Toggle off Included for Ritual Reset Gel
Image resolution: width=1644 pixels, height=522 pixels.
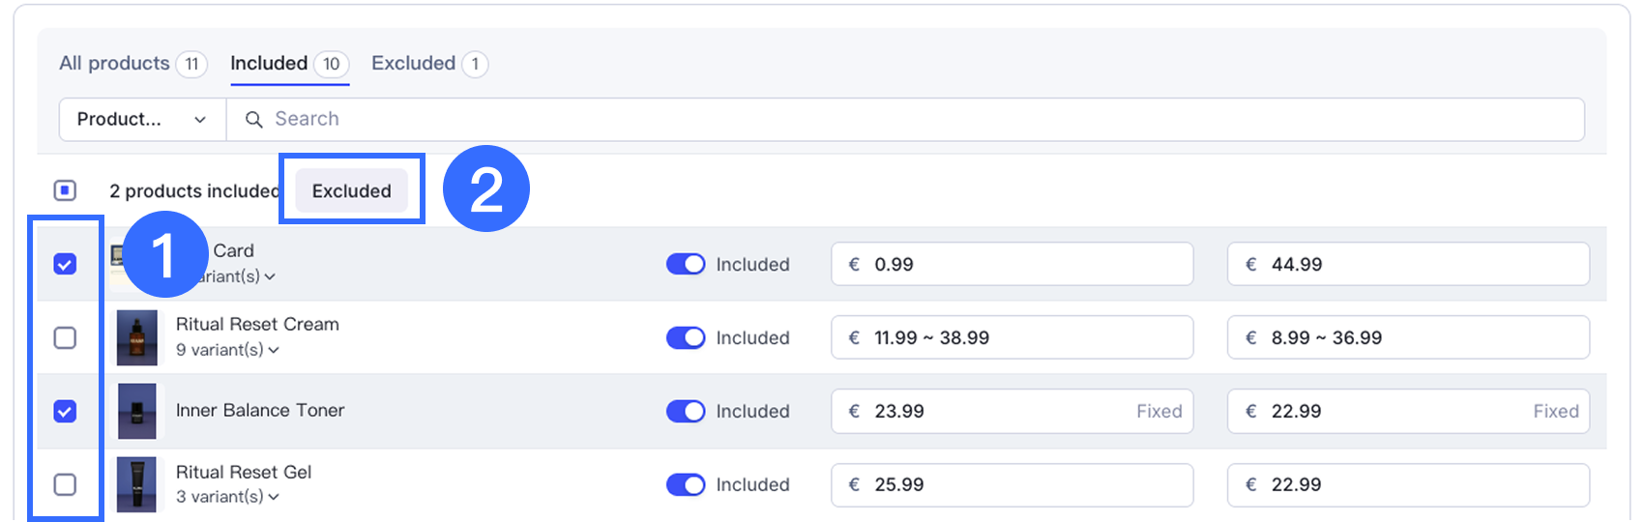click(686, 484)
